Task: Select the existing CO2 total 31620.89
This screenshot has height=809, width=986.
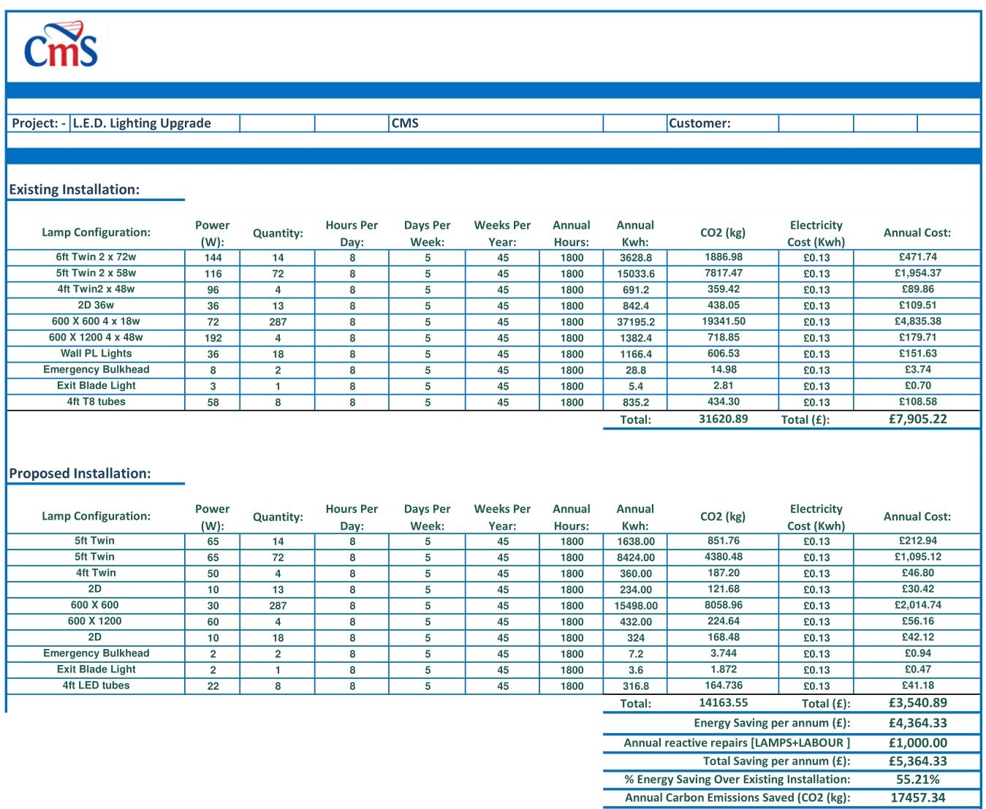Action: [x=724, y=419]
